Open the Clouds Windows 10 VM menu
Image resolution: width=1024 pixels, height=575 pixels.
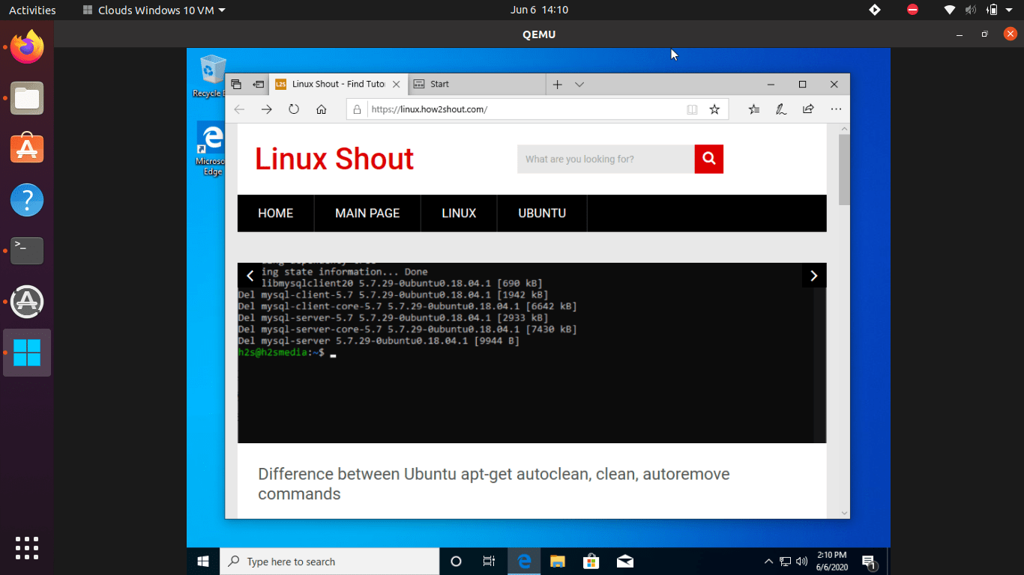tap(152, 10)
